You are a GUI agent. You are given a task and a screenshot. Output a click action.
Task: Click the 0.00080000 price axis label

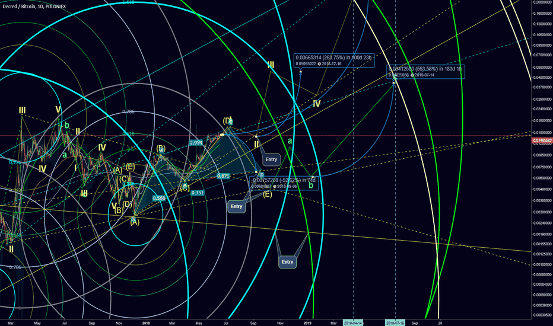(542, 274)
